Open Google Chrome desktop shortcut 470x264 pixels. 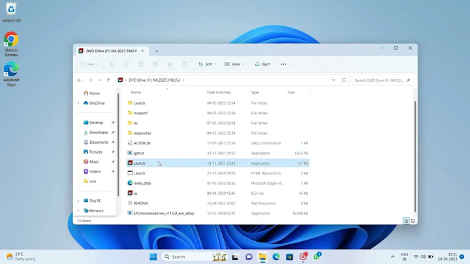11,44
